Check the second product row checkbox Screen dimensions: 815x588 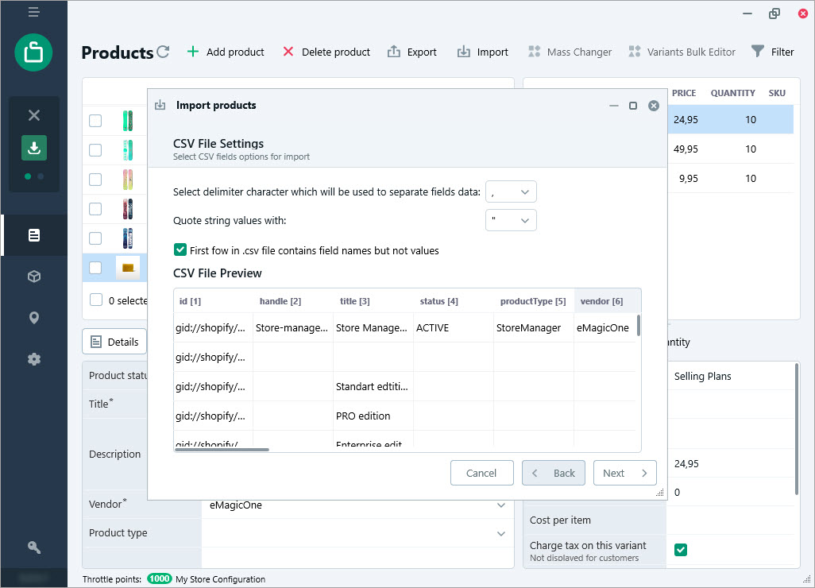click(95, 150)
